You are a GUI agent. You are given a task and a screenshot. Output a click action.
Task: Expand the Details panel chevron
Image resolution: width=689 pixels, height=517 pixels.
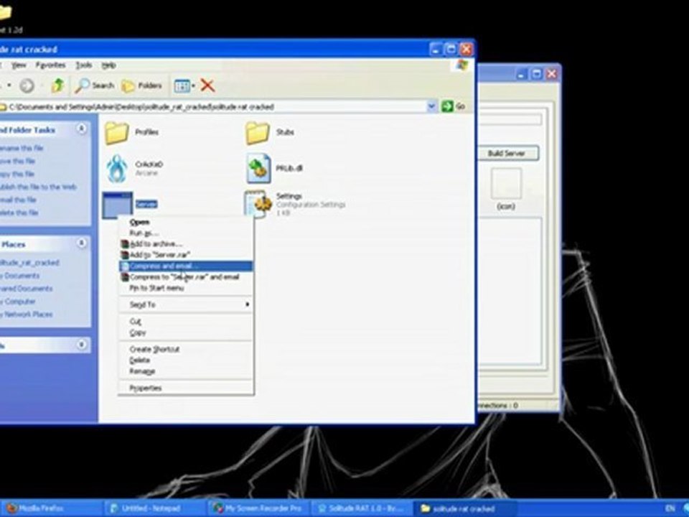[81, 345]
